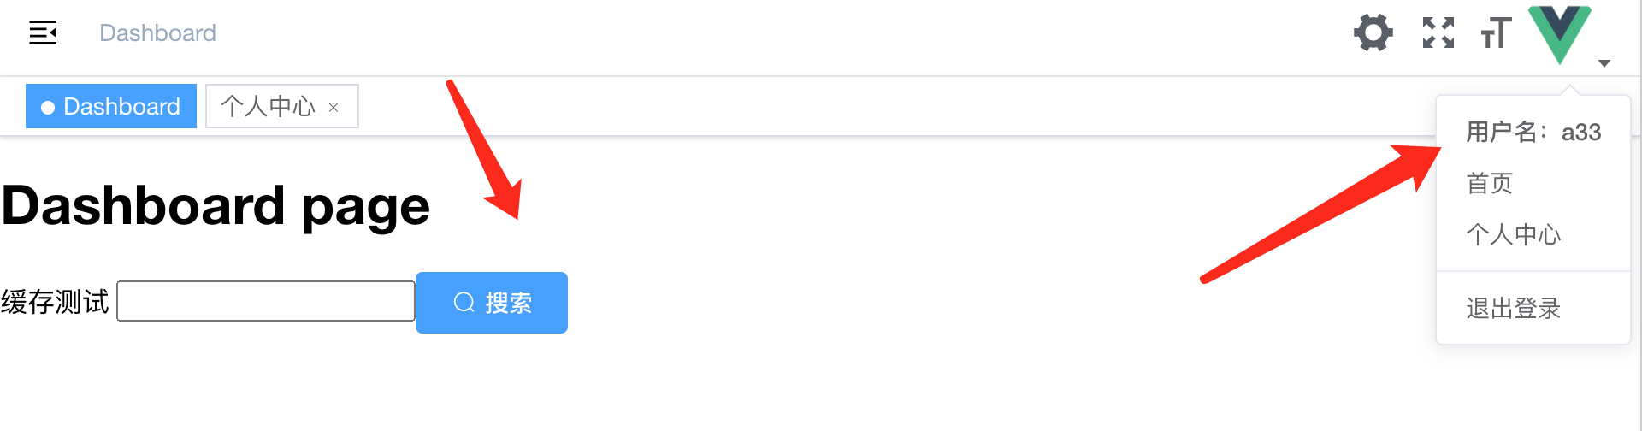Viewport: 1642px width, 431px height.
Task: Click the Dashboard page heading
Action: [x=216, y=206]
